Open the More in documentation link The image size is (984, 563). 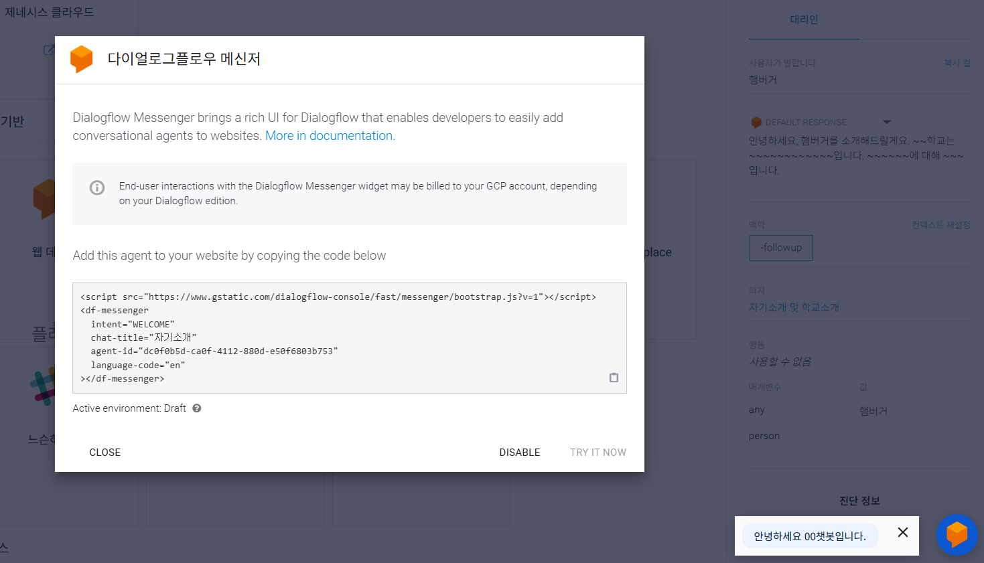[x=330, y=136]
